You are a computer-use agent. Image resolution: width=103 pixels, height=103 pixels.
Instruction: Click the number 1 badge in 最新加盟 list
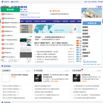[3, 14]
